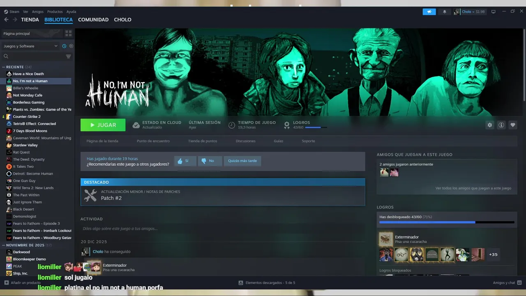Open Punto de encuentro link
This screenshot has width=526, height=296.
click(153, 141)
